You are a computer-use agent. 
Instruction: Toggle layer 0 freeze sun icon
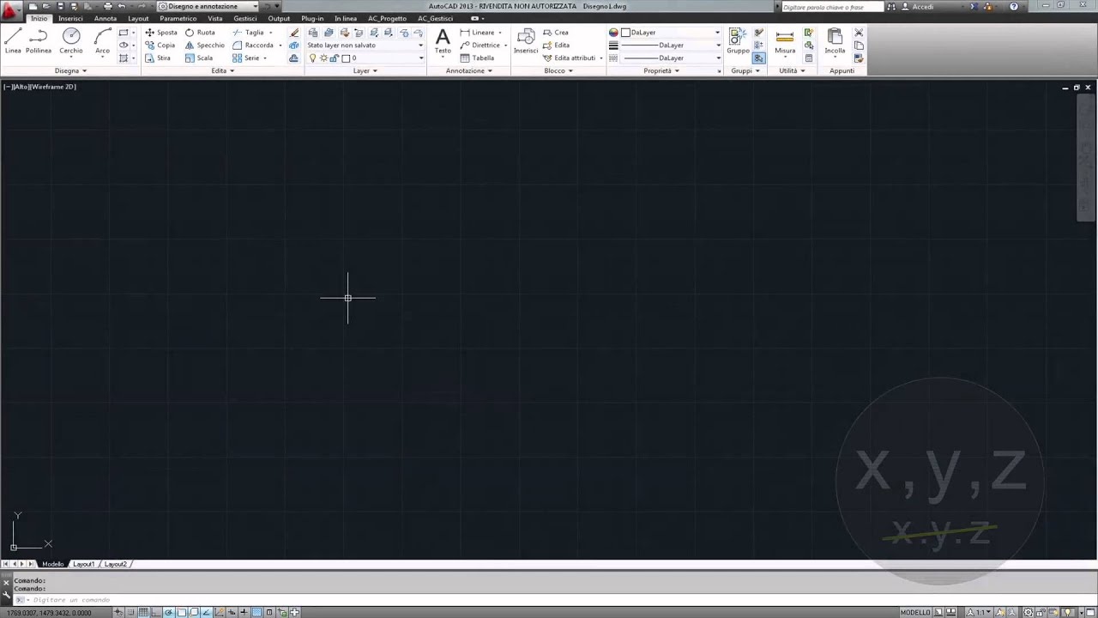[x=323, y=58]
